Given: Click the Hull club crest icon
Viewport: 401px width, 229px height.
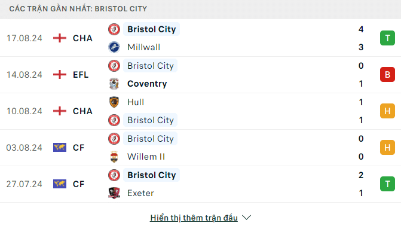Looking at the screenshot, I should tap(114, 102).
